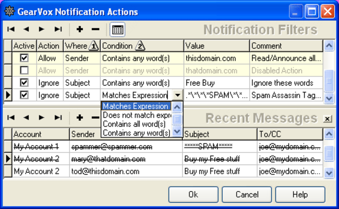Screen dimensions: 339x209
Task: Select 'Matches Expression' in dropdown list
Action: click(x=136, y=106)
